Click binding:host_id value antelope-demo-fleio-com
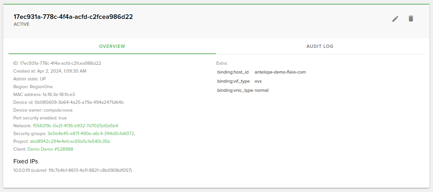 coord(280,72)
